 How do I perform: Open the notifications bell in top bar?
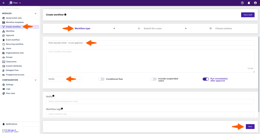tap(249, 3)
